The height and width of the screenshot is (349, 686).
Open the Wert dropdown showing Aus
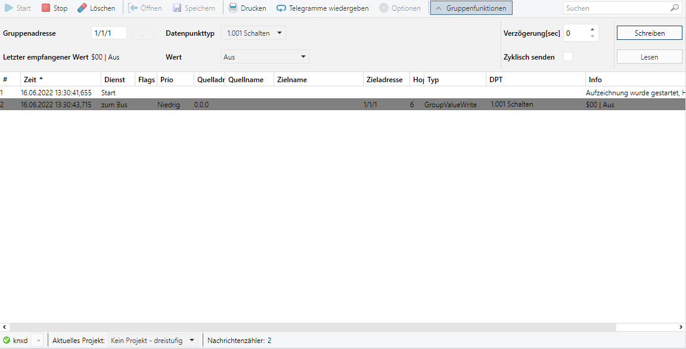[303, 56]
